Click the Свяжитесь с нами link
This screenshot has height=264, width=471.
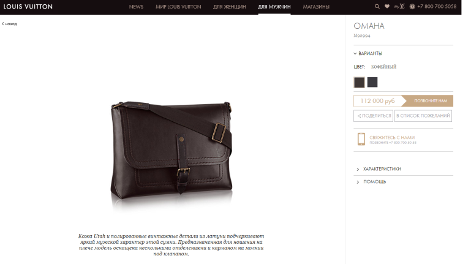[x=392, y=137]
